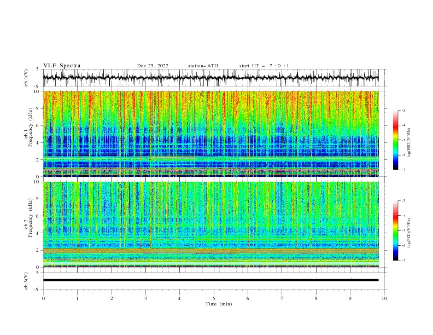Click the 'station=ATH' label

(x=203, y=66)
